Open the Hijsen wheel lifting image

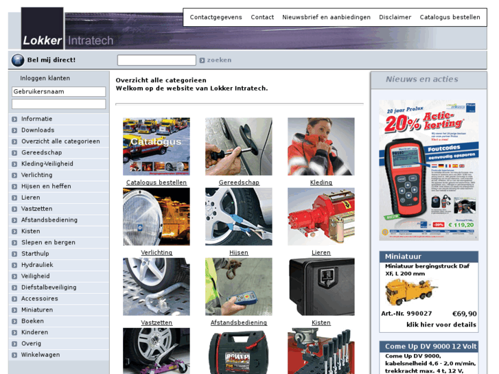(239, 216)
